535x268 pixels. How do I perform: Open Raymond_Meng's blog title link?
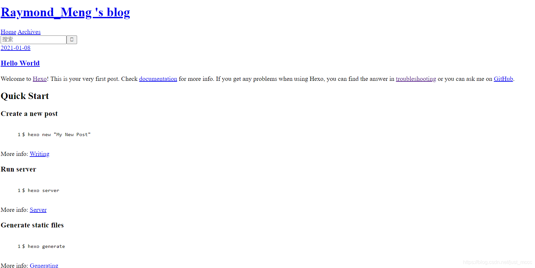(65, 12)
